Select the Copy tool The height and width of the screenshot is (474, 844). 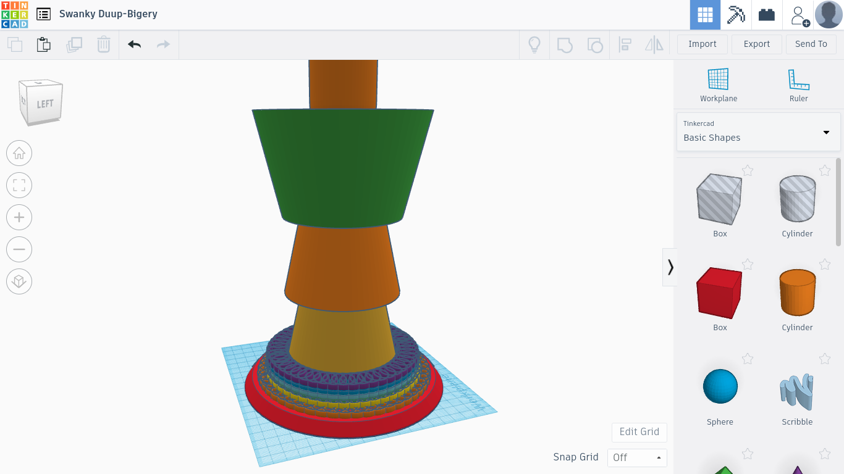tap(14, 44)
